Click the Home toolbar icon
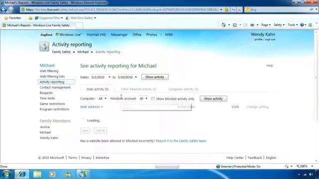This screenshot has width=319, height=179. [224, 25]
